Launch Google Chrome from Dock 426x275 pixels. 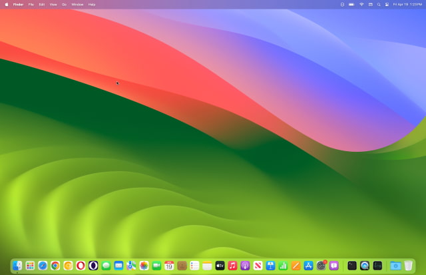click(x=55, y=265)
